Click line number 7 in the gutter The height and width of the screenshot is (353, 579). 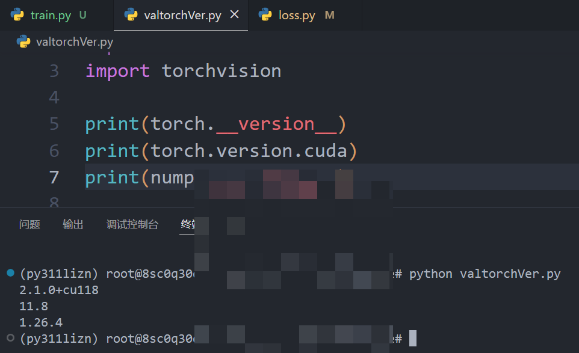[x=53, y=177]
